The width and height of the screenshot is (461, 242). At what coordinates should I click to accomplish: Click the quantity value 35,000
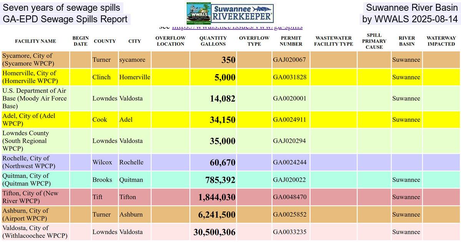tap(222, 141)
